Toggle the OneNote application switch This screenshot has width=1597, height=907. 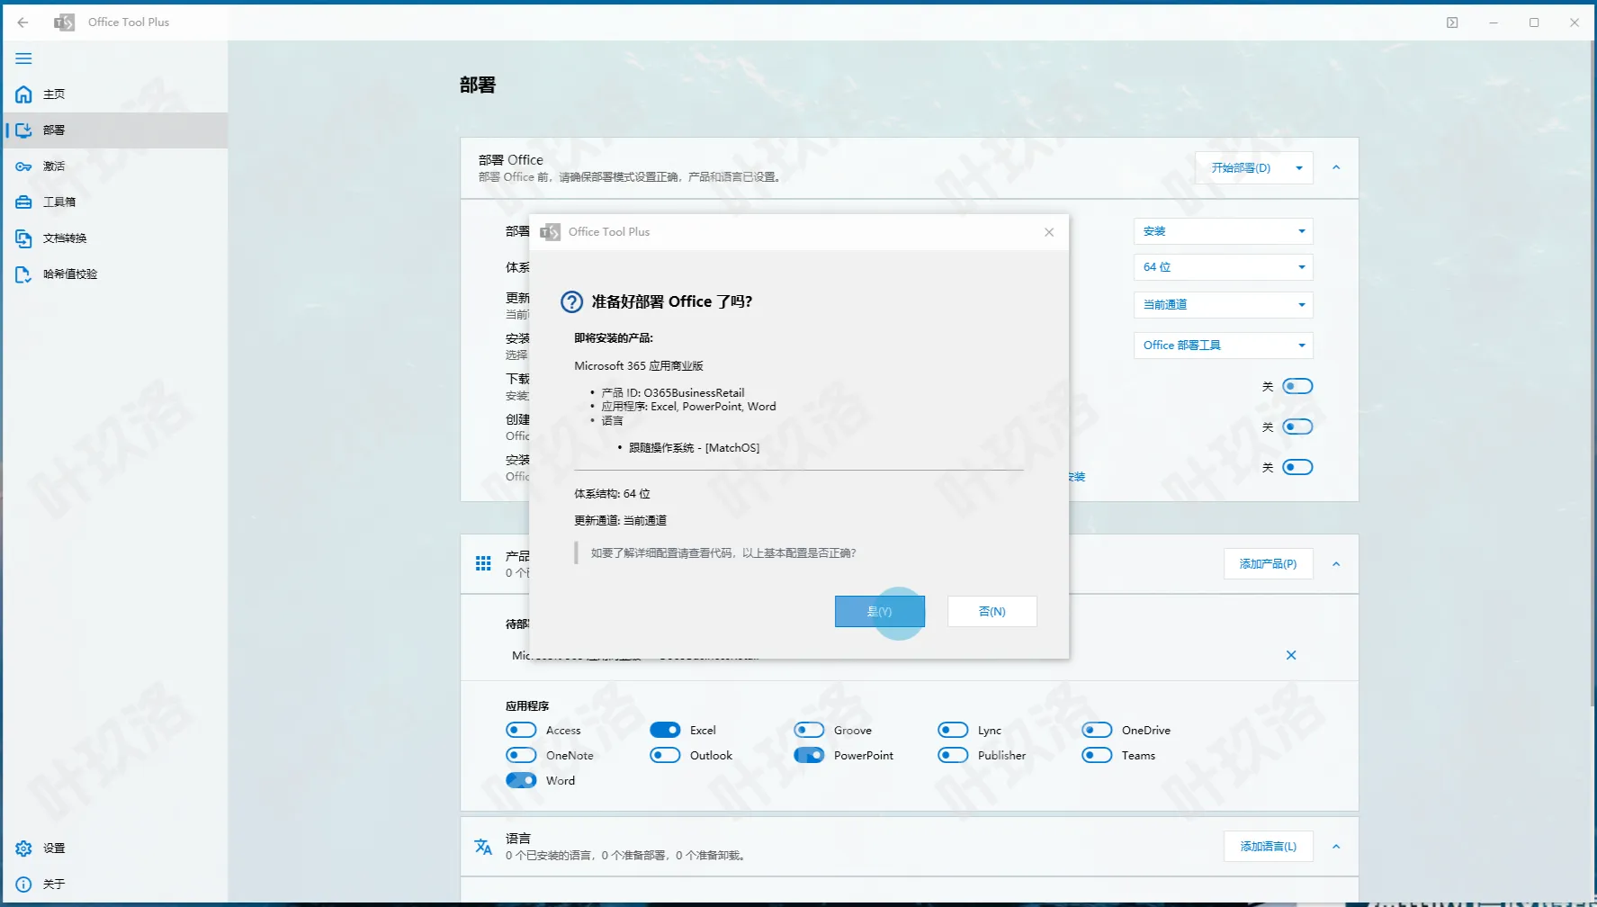[521, 755]
